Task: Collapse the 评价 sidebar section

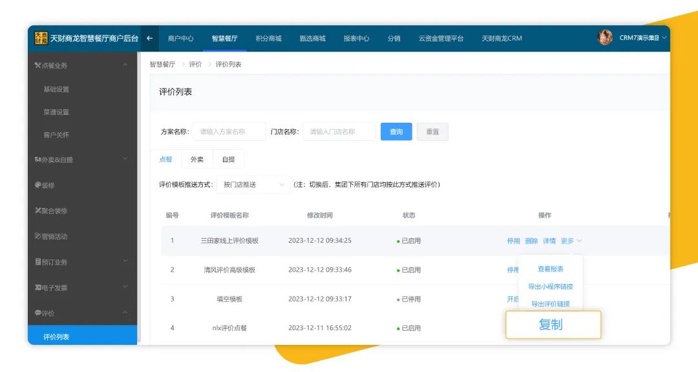Action: 82,313
